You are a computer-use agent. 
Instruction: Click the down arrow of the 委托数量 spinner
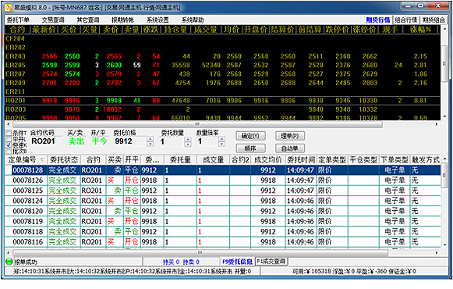coord(188,144)
